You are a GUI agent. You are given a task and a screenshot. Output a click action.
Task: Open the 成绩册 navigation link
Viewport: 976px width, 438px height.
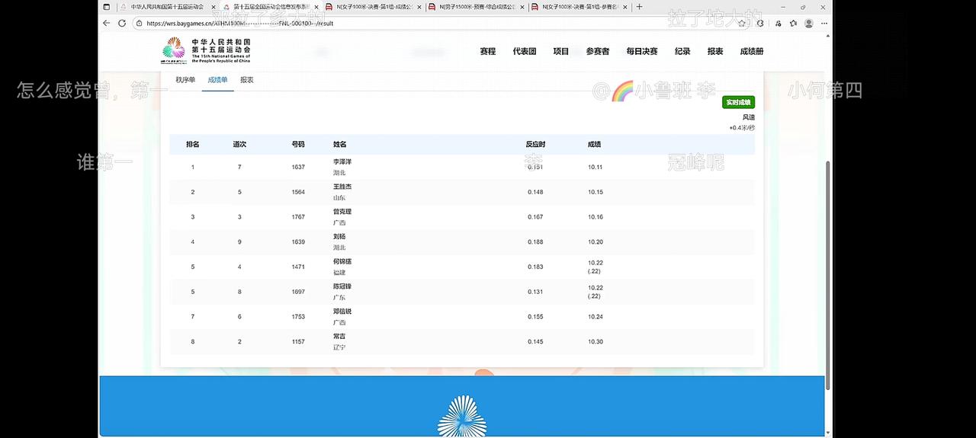point(751,52)
